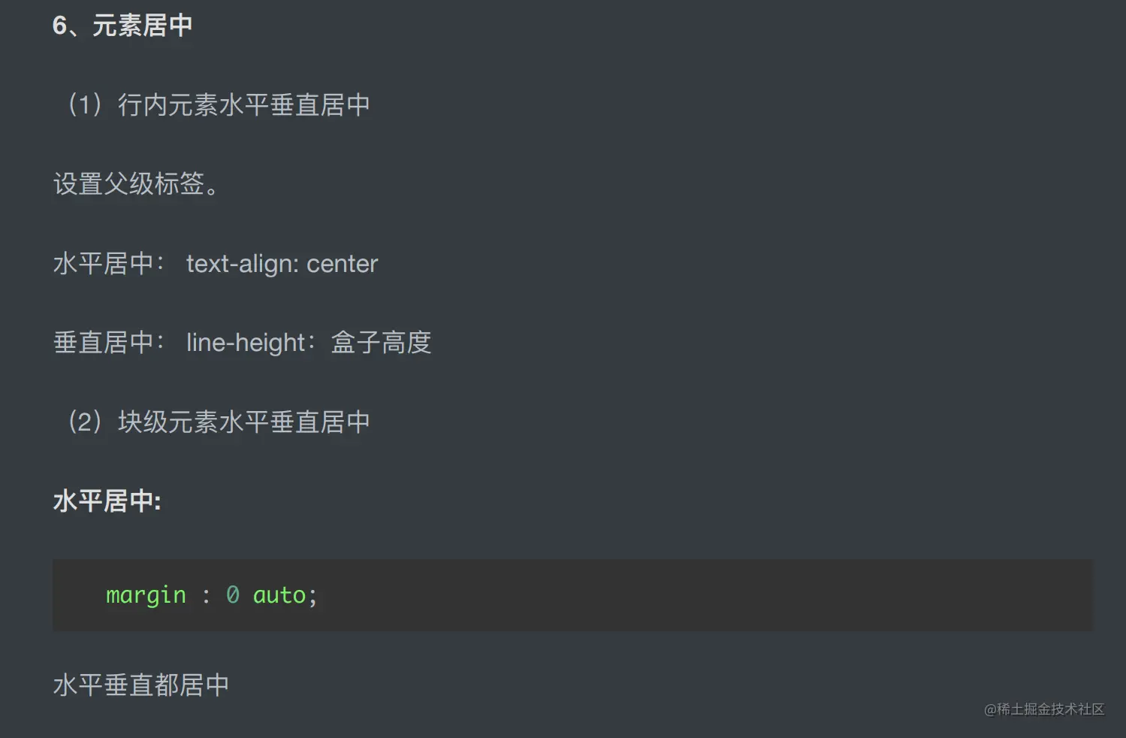Click the text "行内元素水平垂直居中"

pyautogui.click(x=244, y=104)
